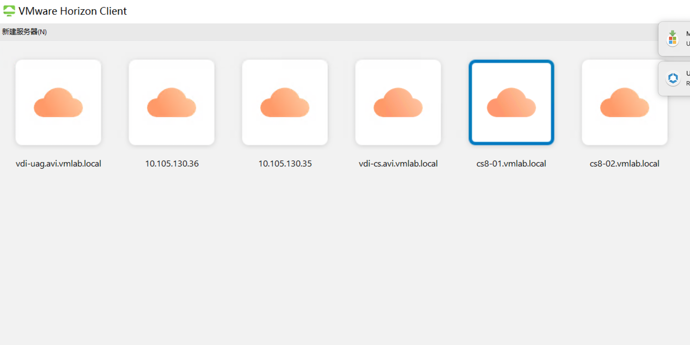Click the Microsoft update download notification icon
Image resolution: width=690 pixels, height=345 pixels.
[673, 39]
